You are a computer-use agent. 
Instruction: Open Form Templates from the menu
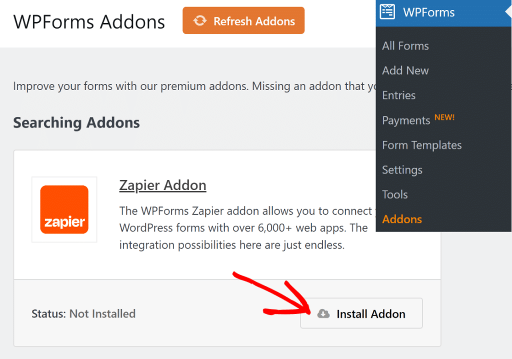tap(421, 145)
